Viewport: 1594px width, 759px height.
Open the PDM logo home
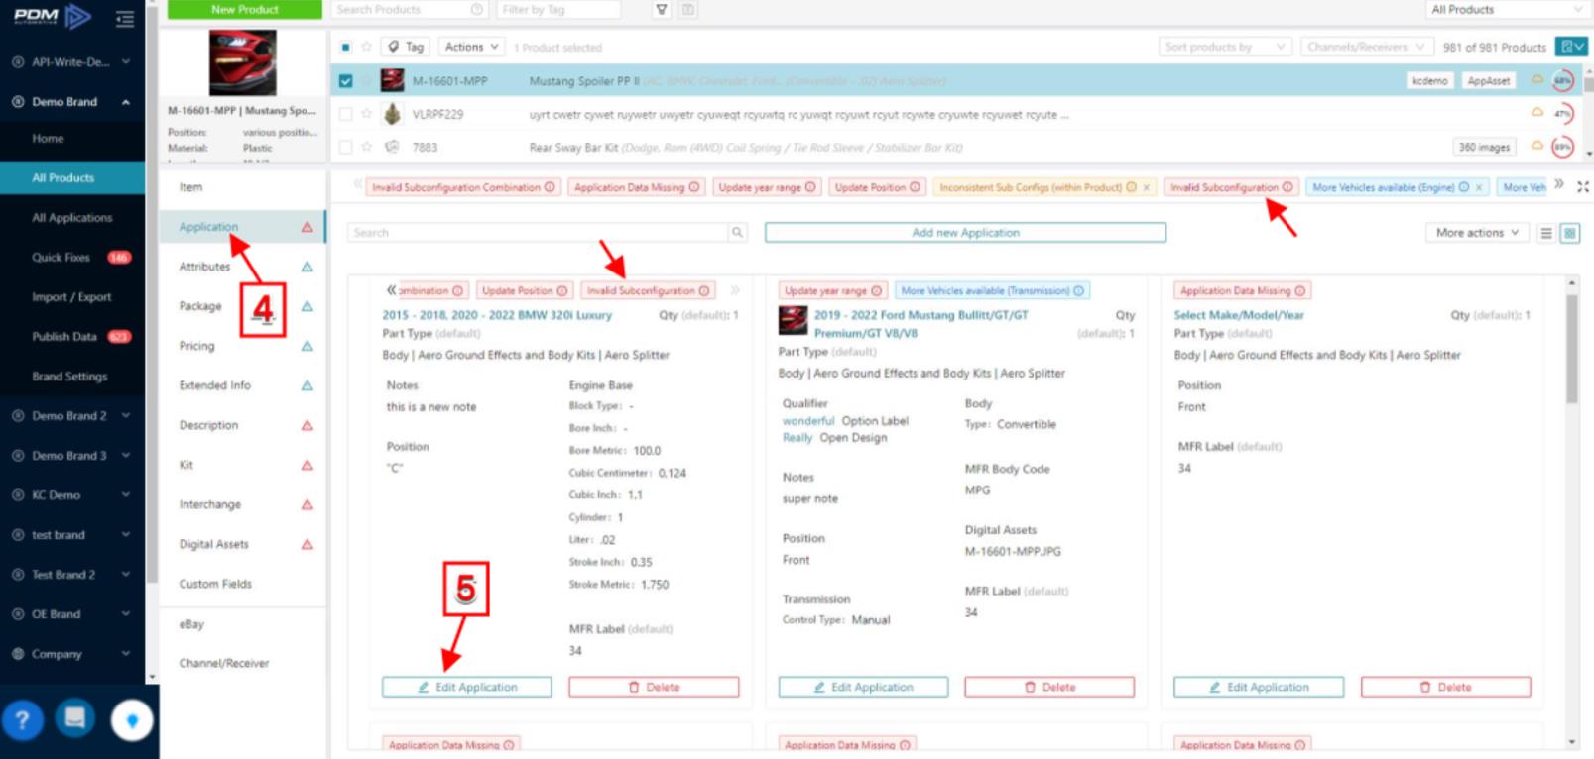pyautogui.click(x=52, y=16)
